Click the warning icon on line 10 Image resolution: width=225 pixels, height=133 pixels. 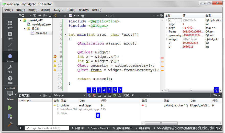tap(55, 61)
